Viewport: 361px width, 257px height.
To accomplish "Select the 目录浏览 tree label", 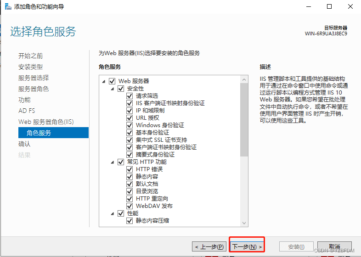I will 147,191.
